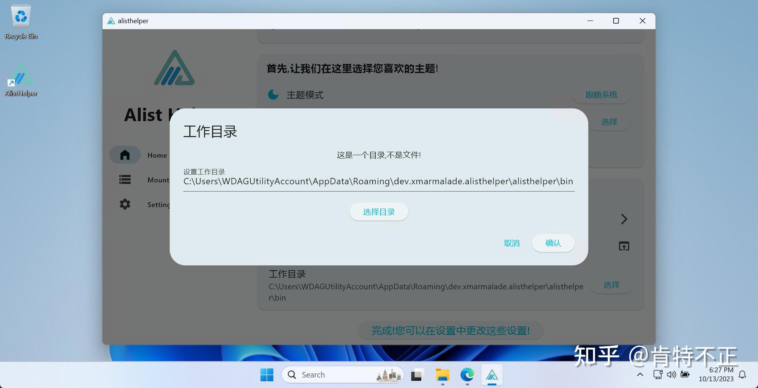
Task: Click the 选择目录 button in the dialog
Action: (x=378, y=212)
